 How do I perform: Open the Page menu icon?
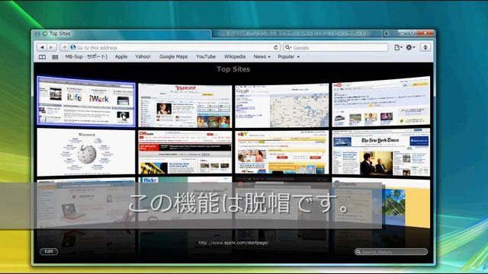[398, 47]
